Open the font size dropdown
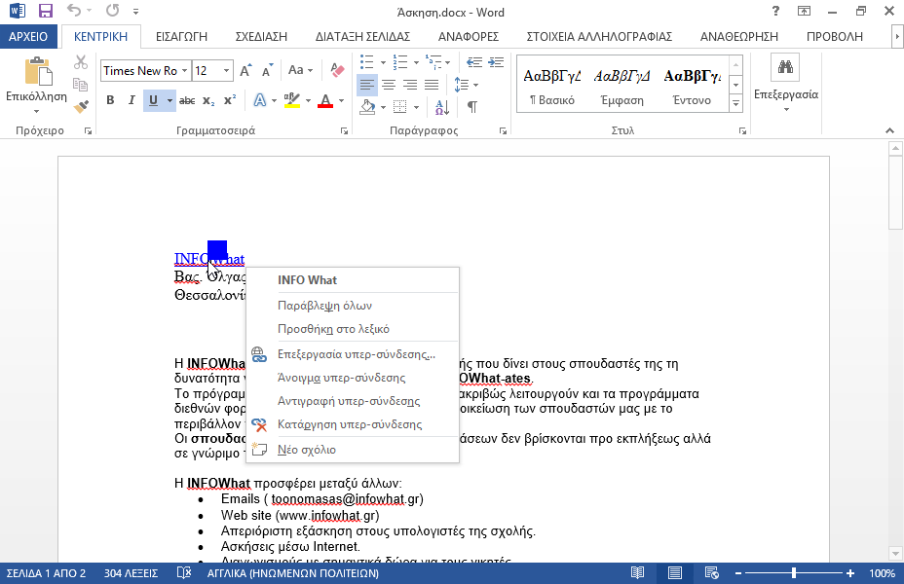 [x=227, y=71]
